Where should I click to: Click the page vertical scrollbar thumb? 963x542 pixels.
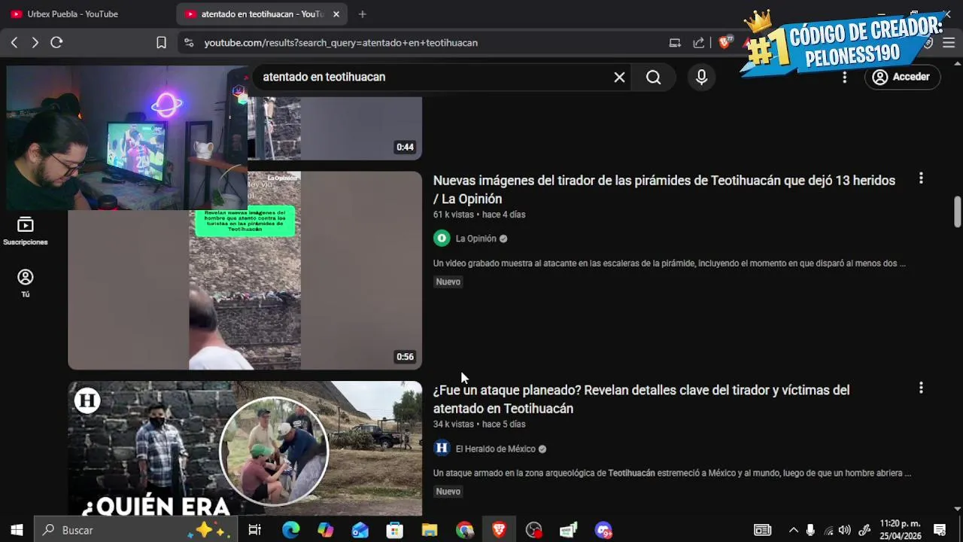pyautogui.click(x=957, y=211)
